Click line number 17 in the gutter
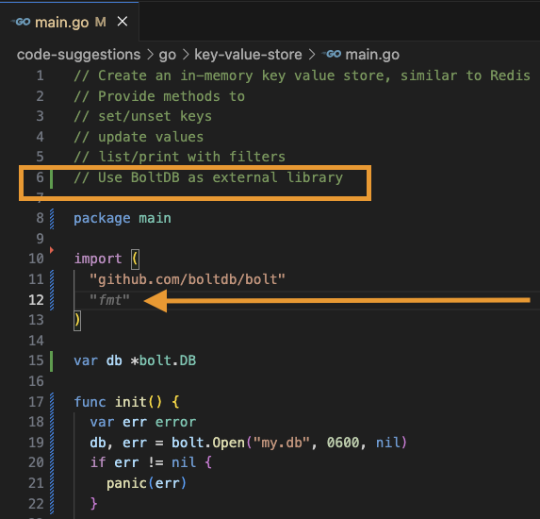Viewport: 540px width, 519px height. (x=36, y=402)
